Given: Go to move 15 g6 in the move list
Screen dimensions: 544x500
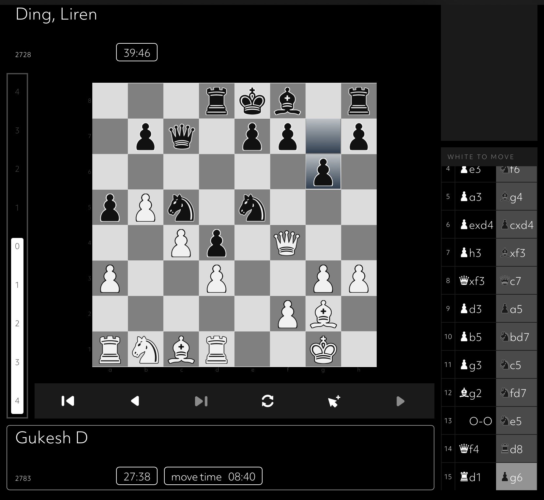Looking at the screenshot, I should point(516,477).
